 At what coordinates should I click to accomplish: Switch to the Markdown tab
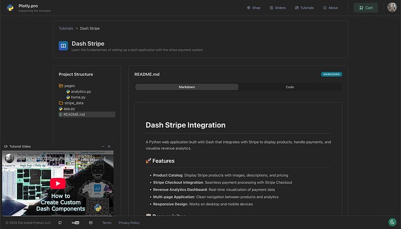187,87
